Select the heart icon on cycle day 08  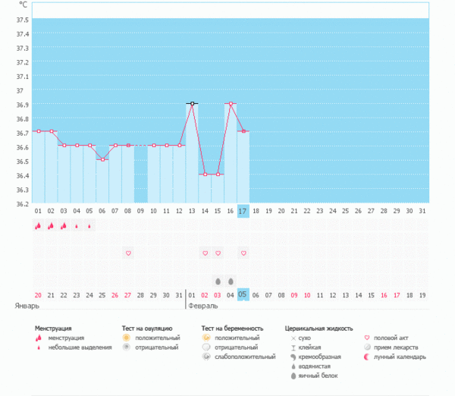pyautogui.click(x=128, y=253)
